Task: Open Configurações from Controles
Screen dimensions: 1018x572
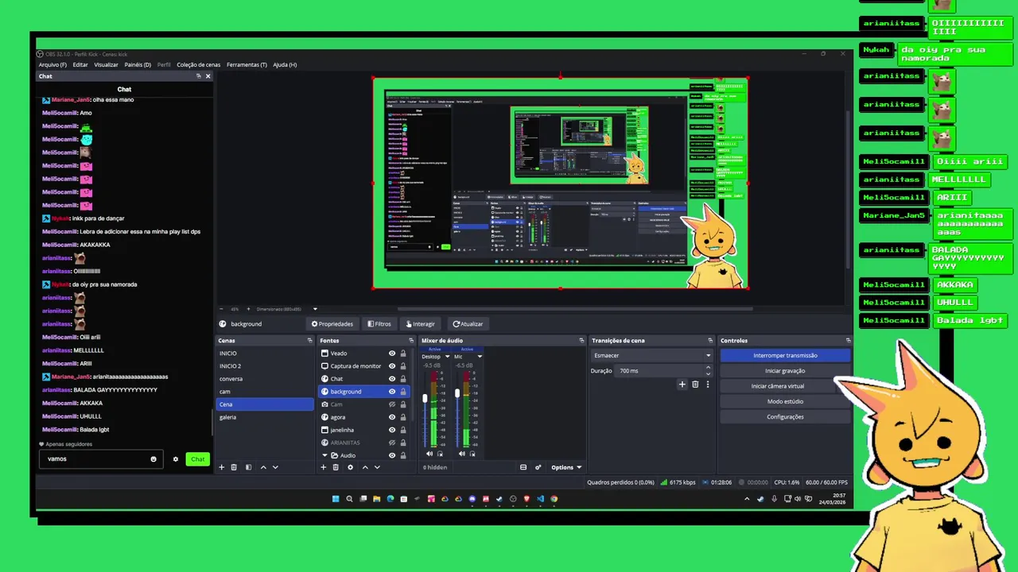Action: 785,416
